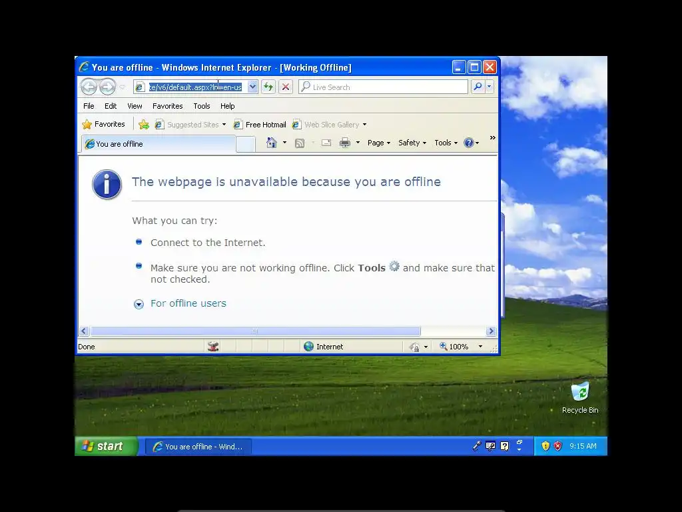This screenshot has height=512, width=682.
Task: Expand 'For offline users' section
Action: (139, 304)
